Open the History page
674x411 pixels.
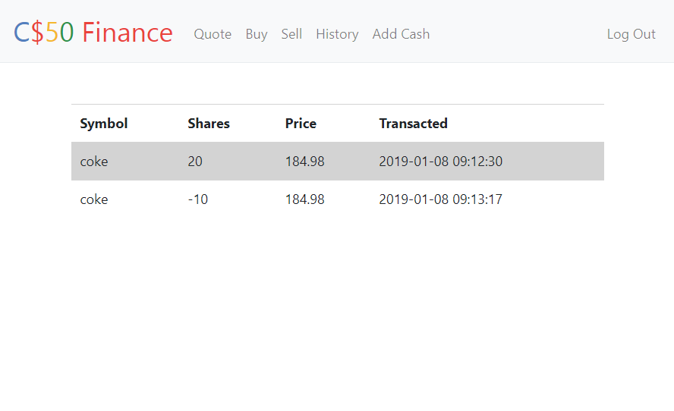tap(337, 34)
